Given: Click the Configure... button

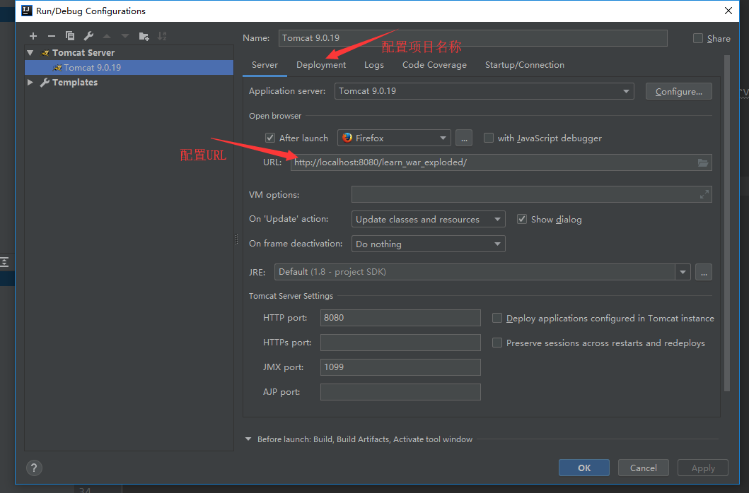Looking at the screenshot, I should tap(678, 91).
